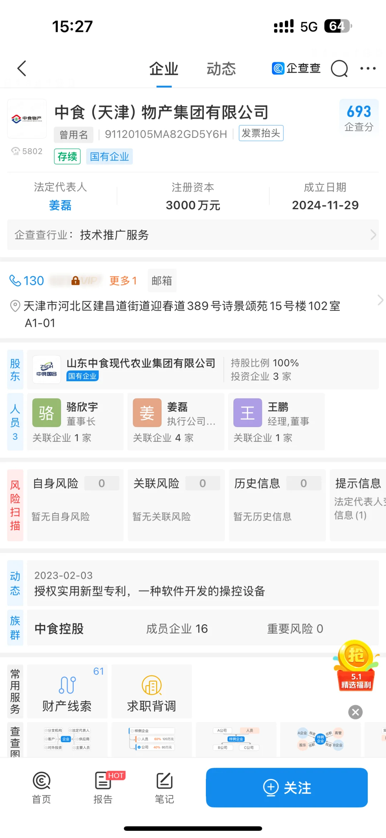Open the 族群 中食控股 row

203,628
